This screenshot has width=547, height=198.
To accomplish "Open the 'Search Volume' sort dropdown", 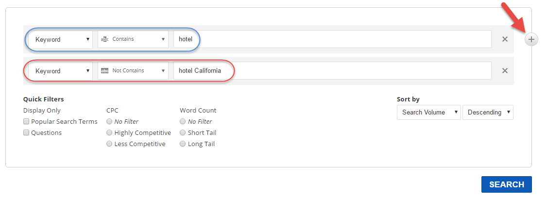I will 428,113.
